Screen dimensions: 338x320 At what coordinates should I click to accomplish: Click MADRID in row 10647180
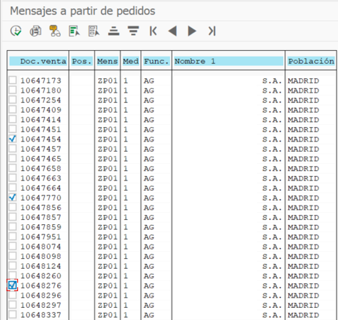pos(303,91)
